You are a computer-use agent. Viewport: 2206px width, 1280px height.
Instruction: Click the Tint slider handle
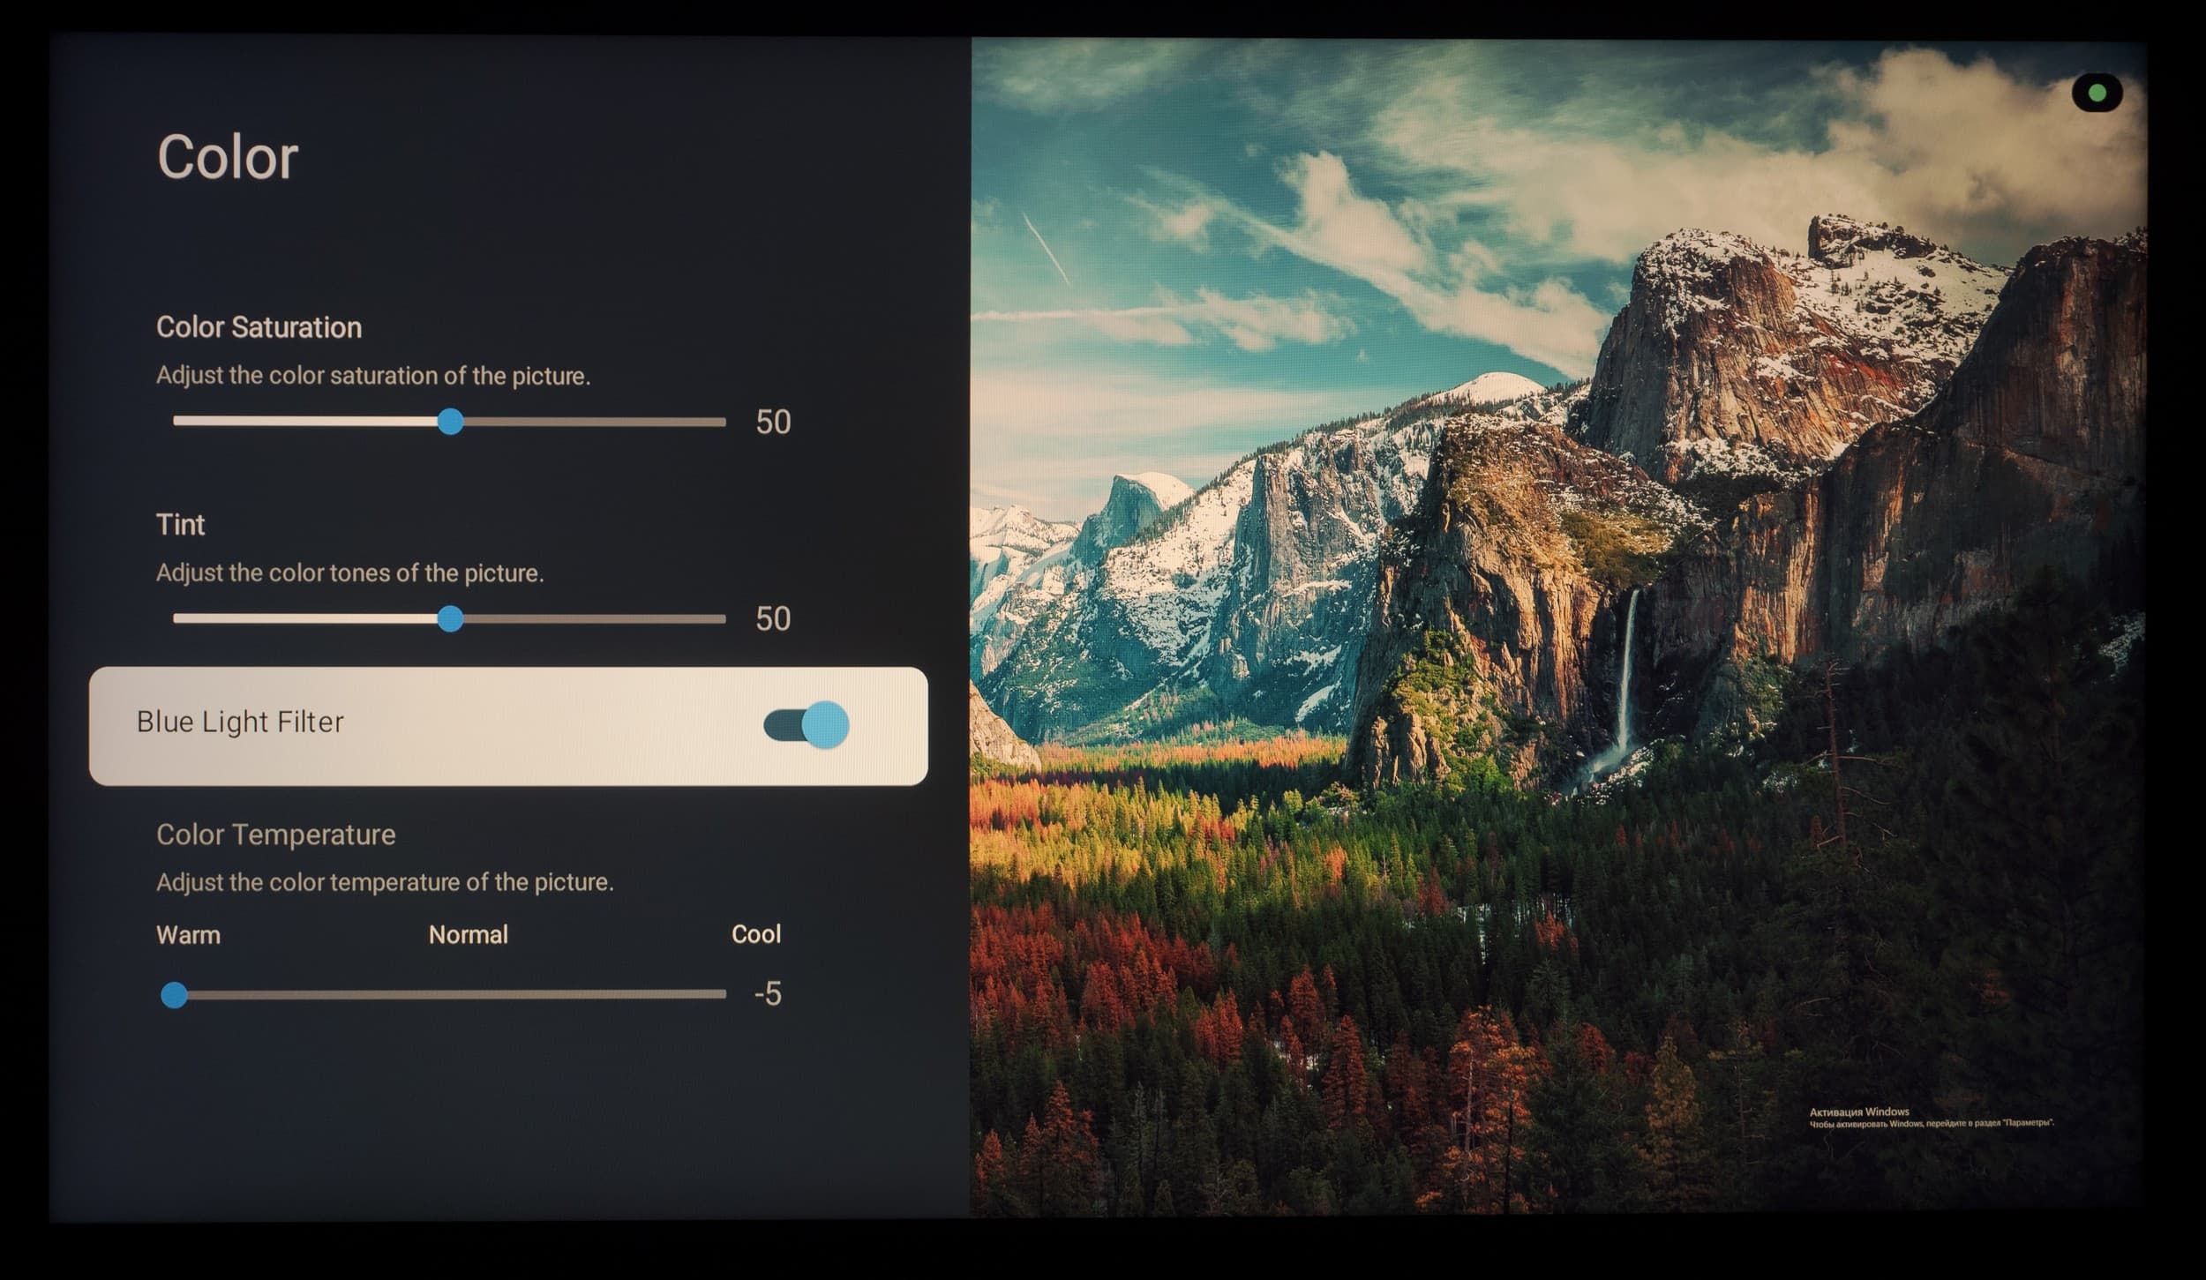pyautogui.click(x=450, y=618)
